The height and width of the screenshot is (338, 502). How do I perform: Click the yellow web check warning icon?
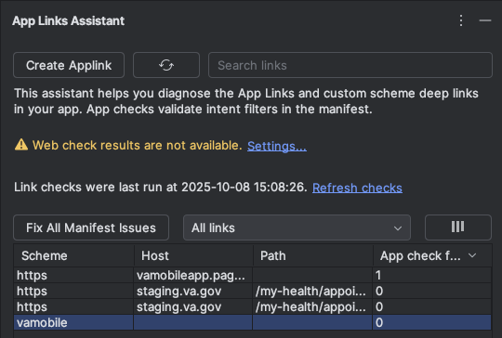click(21, 145)
